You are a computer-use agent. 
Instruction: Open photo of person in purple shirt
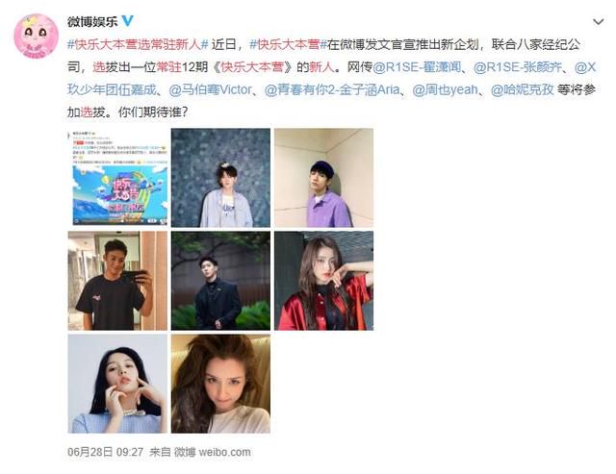point(323,177)
